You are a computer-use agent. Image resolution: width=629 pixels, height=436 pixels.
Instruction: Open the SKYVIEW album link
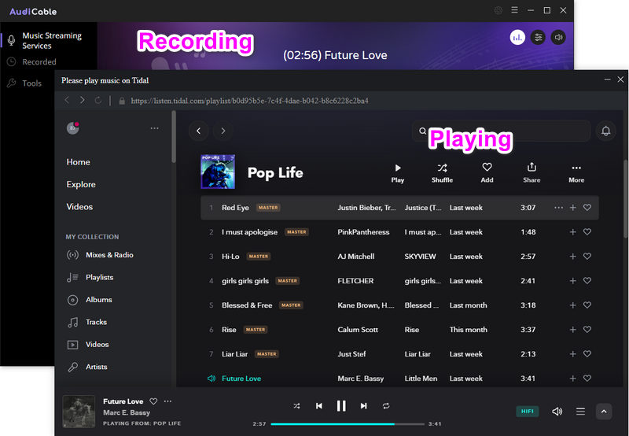pos(420,256)
